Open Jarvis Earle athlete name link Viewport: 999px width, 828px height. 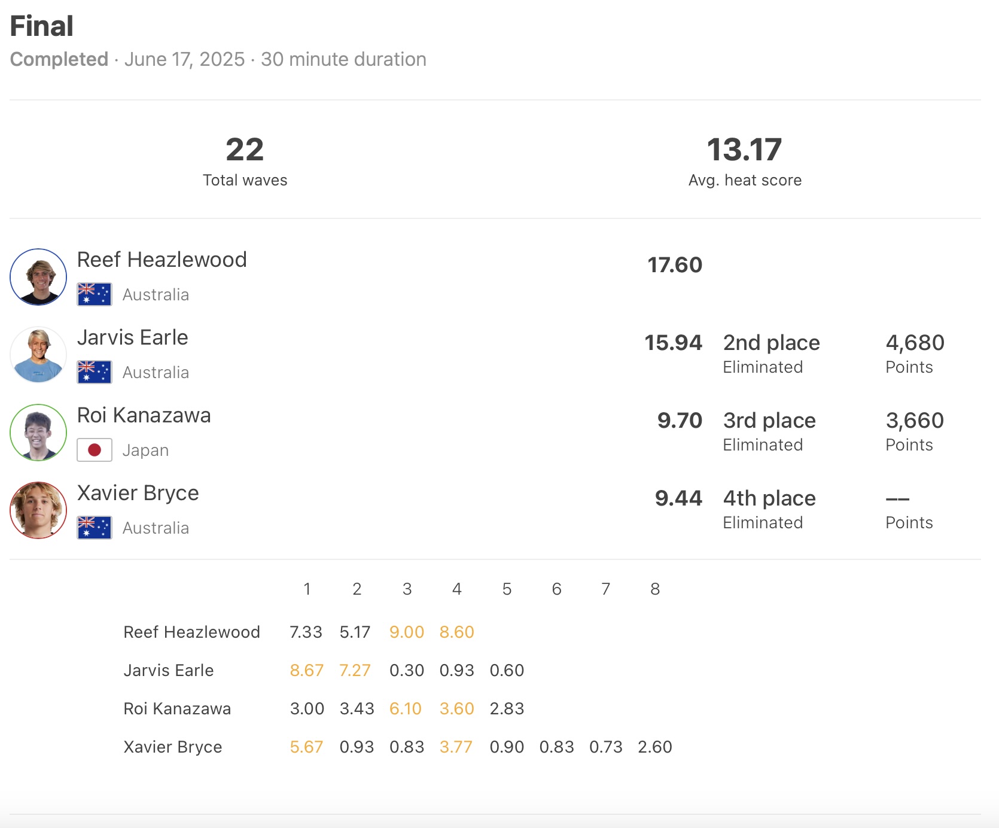(133, 337)
